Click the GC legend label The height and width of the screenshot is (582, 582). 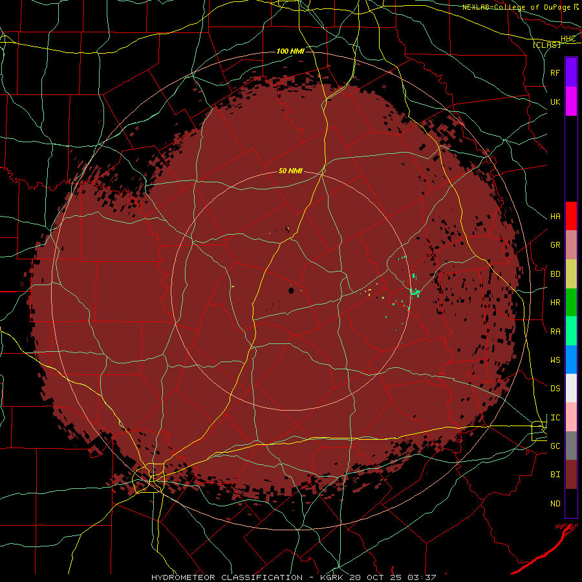tap(555, 446)
